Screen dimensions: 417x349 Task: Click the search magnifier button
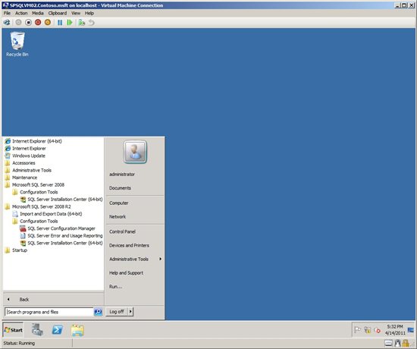[x=98, y=312]
